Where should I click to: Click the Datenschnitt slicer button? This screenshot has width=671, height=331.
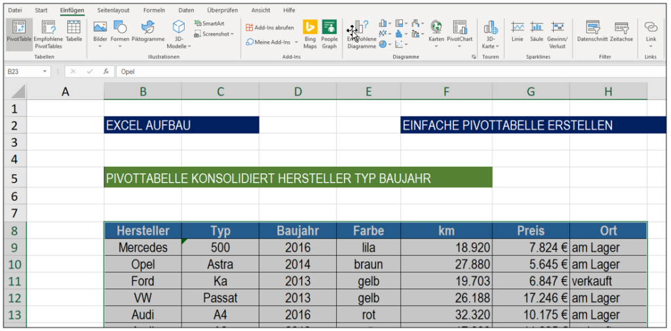coord(592,31)
